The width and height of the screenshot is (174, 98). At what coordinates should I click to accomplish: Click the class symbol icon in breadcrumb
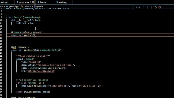[22, 7]
